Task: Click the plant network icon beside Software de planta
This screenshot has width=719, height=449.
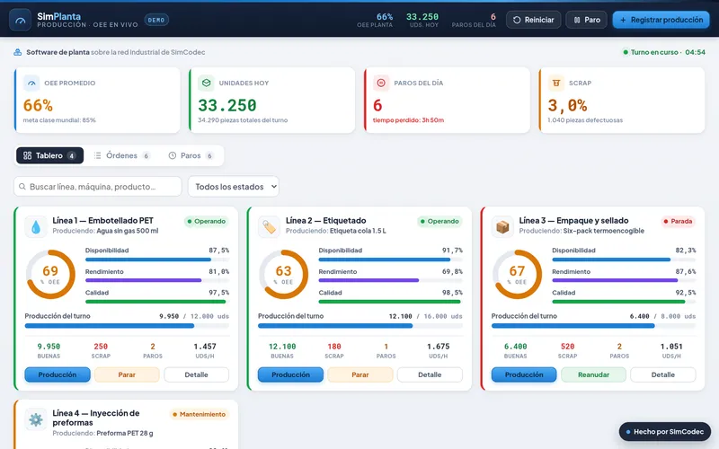Action: pos(17,52)
